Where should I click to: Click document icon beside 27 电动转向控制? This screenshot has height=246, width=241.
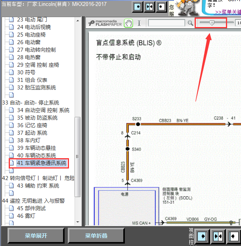pyautogui.click(x=11, y=50)
